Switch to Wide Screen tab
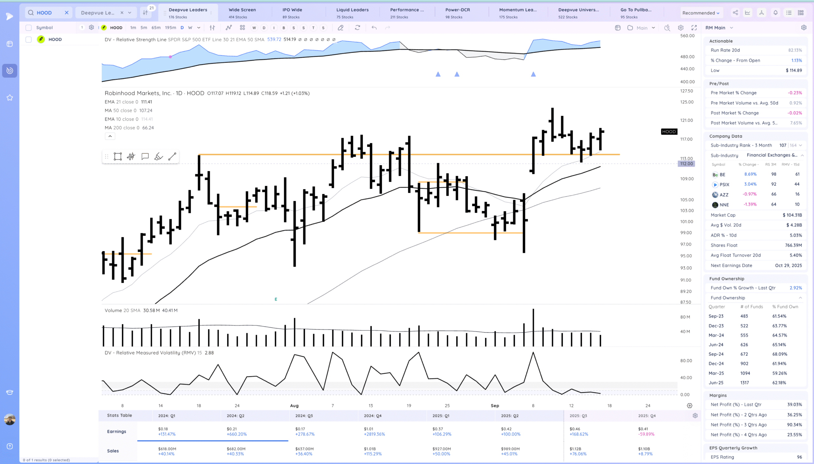814x464 pixels. point(245,13)
